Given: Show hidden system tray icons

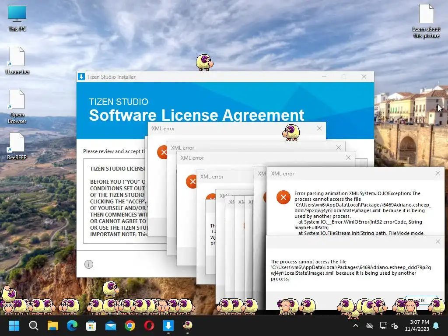Looking at the screenshot, I should [x=356, y=325].
